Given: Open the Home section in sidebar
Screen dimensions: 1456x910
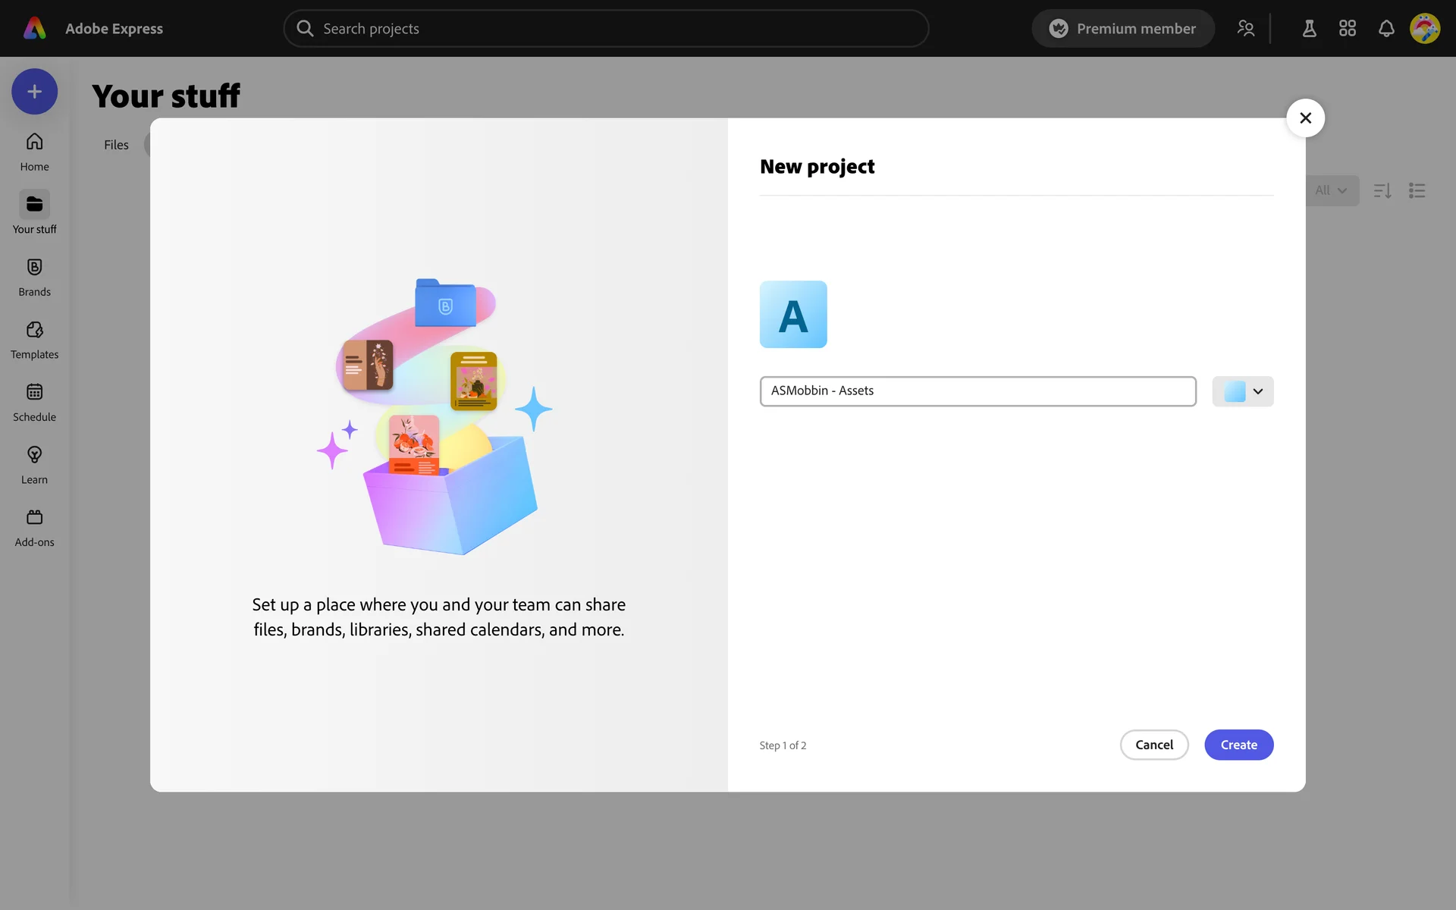Looking at the screenshot, I should 34,152.
